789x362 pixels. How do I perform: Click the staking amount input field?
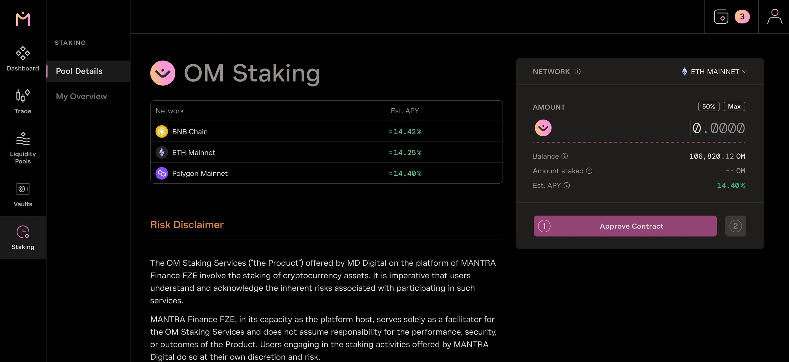pyautogui.click(x=718, y=128)
